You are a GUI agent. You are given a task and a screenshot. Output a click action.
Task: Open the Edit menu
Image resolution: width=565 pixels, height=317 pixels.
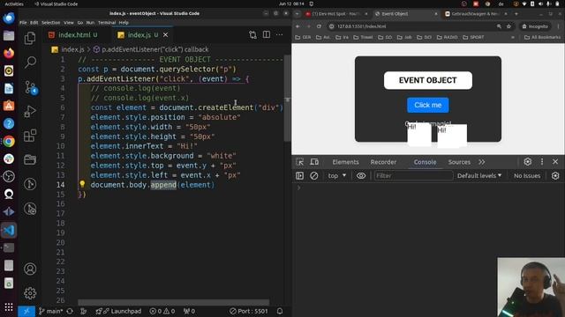coord(34,22)
